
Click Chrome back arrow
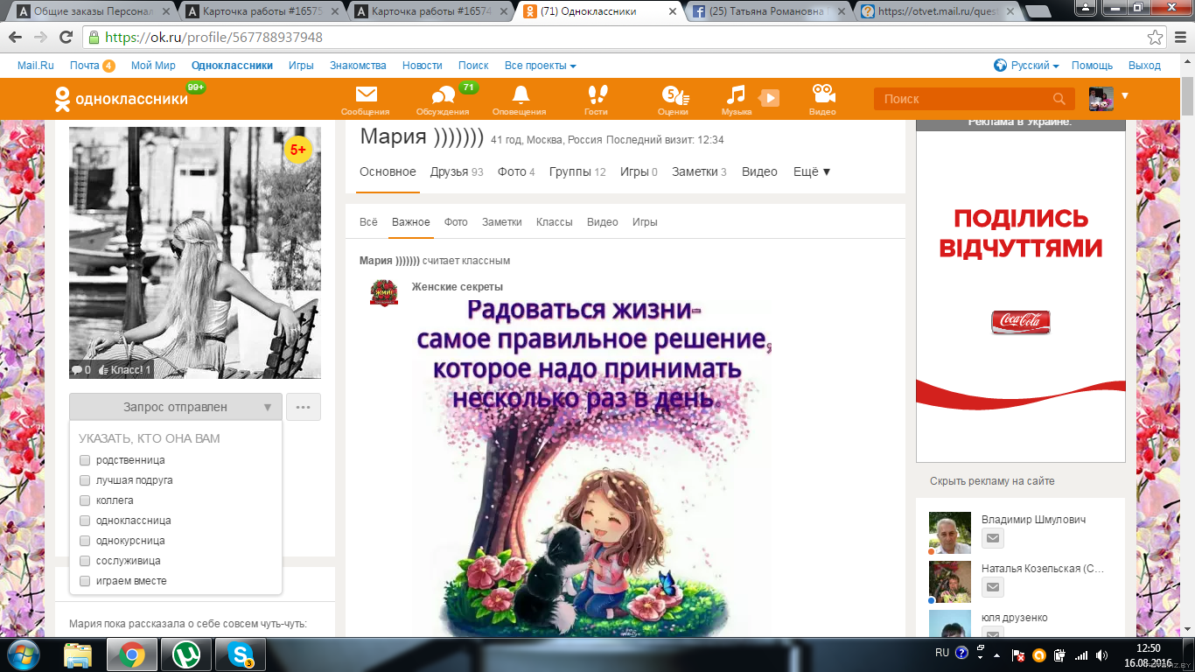17,38
